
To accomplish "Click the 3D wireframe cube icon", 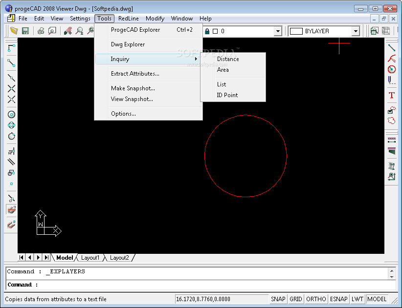I will pos(385,31).
